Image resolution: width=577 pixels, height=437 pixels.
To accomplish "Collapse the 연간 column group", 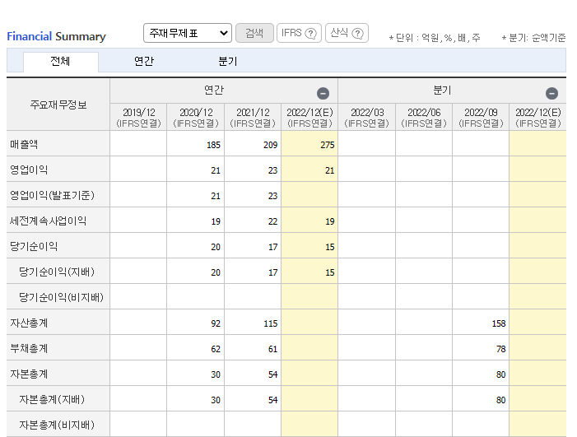I will coord(323,94).
